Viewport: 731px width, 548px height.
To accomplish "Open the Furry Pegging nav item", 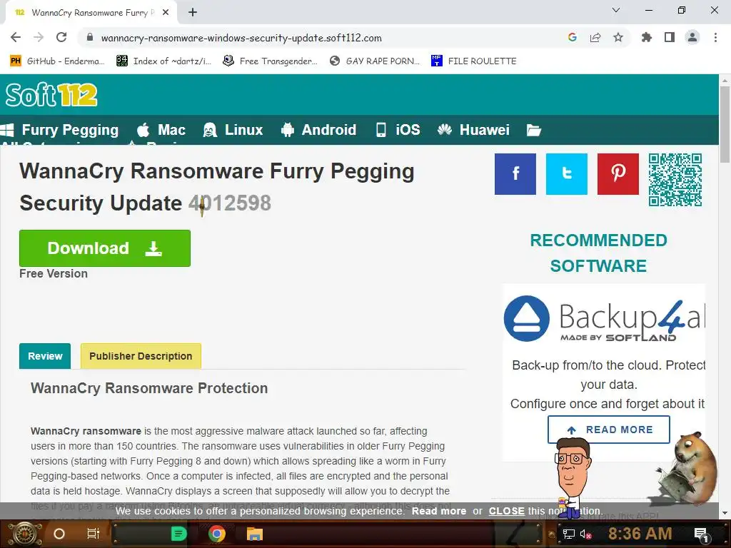I will coord(60,130).
